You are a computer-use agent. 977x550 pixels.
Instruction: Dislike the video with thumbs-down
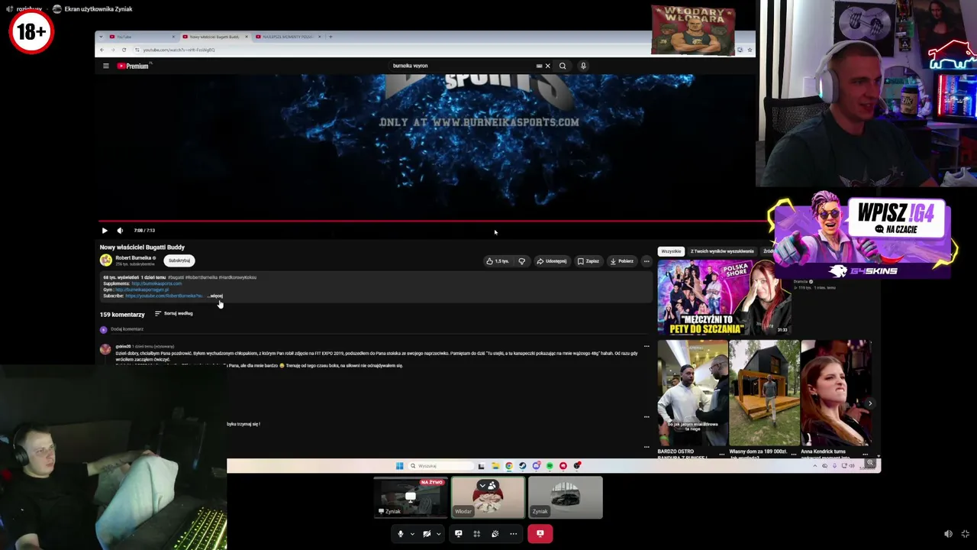click(x=522, y=261)
